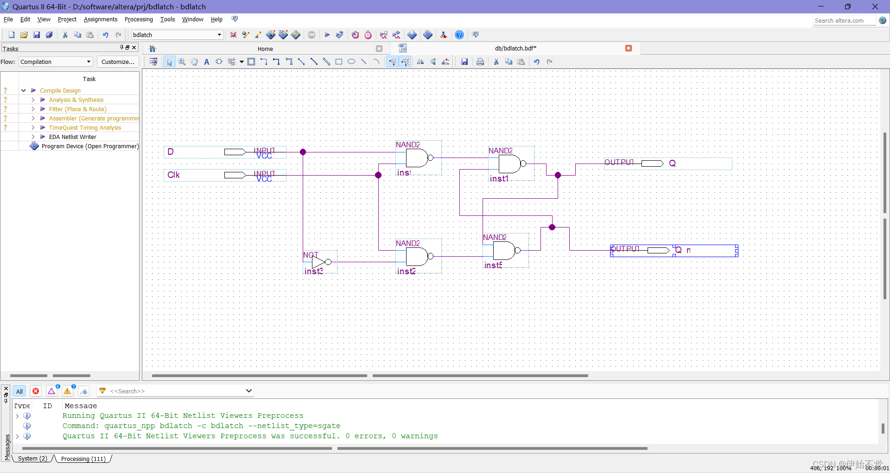
Task: Select the Symbol Tool gate icon
Action: coord(219,62)
